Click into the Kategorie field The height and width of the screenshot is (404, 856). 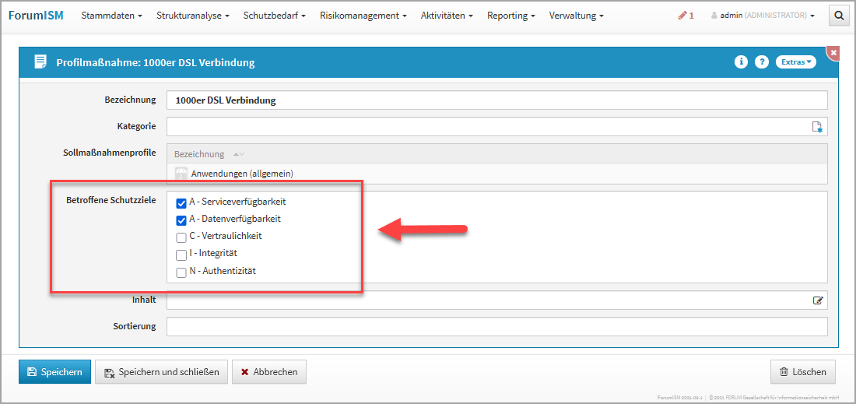(496, 127)
